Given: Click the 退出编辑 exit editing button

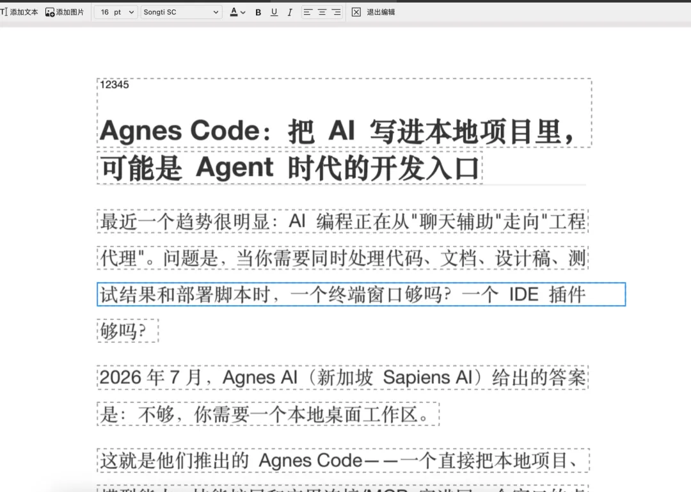Looking at the screenshot, I should 381,12.
